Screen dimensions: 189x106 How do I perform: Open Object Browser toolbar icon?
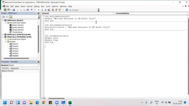pos(59,10)
